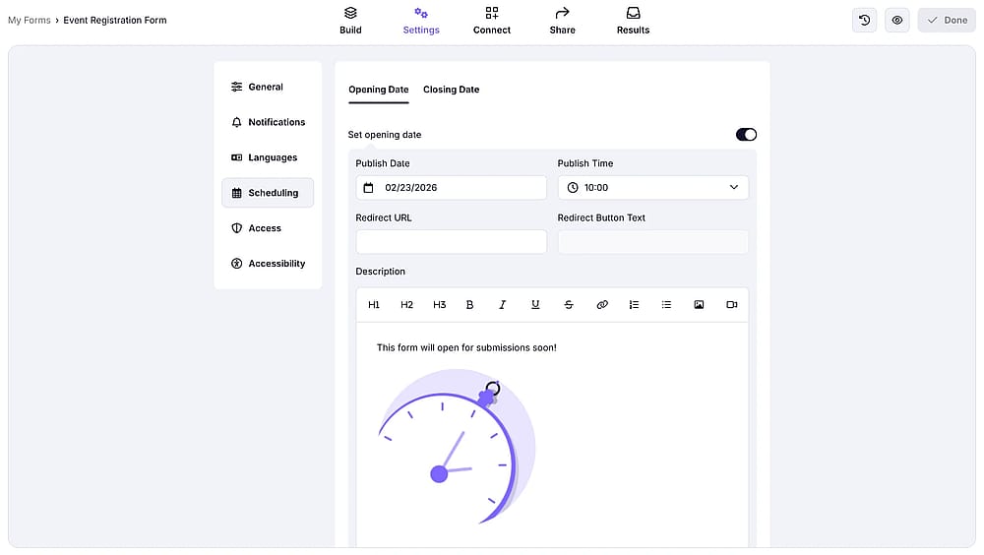Go to My Forms breadcrumb
This screenshot has height=555, width=984.
[29, 20]
